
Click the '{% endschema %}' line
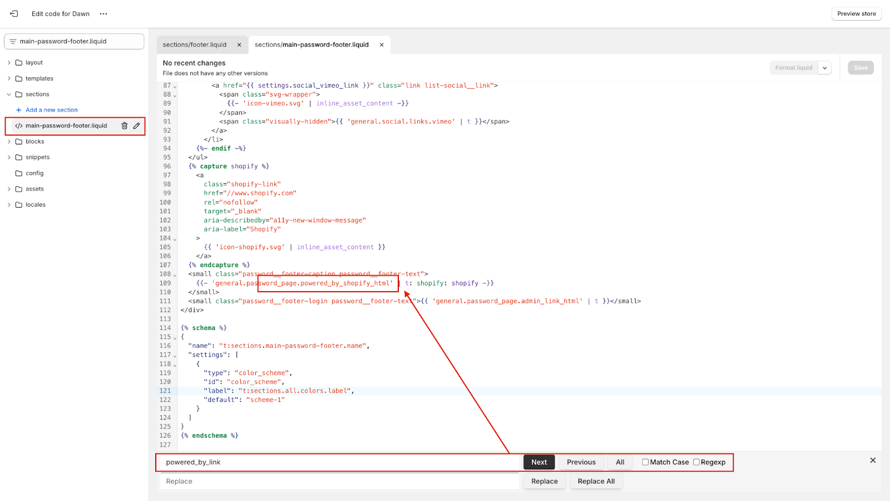coord(210,436)
